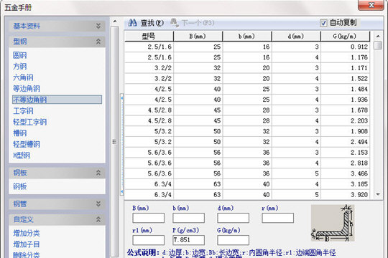Open the 钢板 item under 钢板 section
The image size is (388, 258).
(20, 186)
